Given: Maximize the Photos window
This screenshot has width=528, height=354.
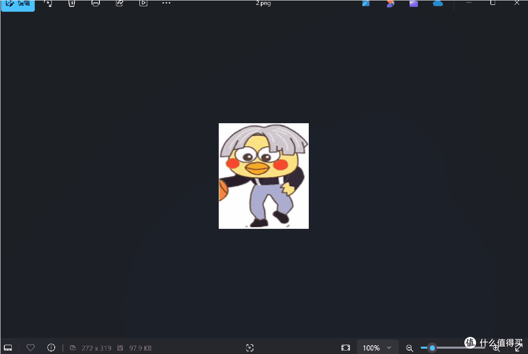Looking at the screenshot, I should pyautogui.click(x=493, y=3).
